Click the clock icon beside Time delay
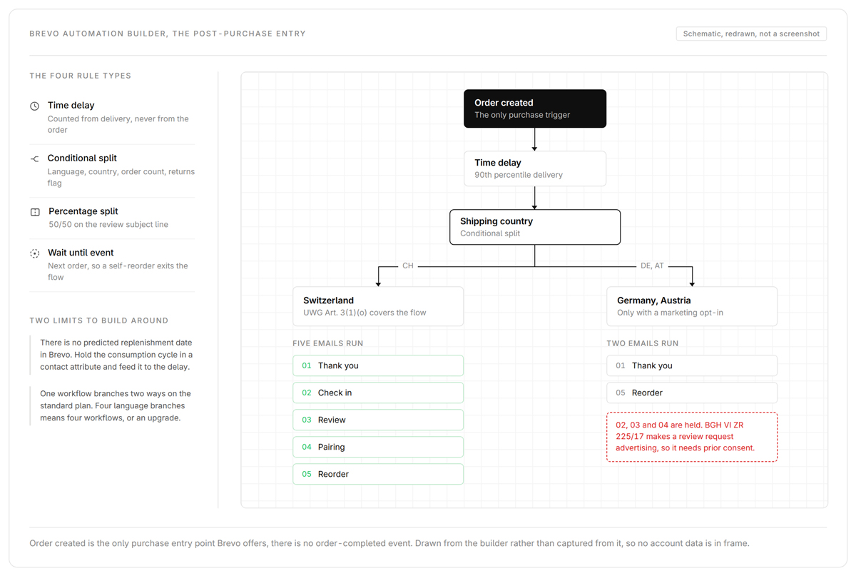This screenshot has height=576, width=856. 34,106
